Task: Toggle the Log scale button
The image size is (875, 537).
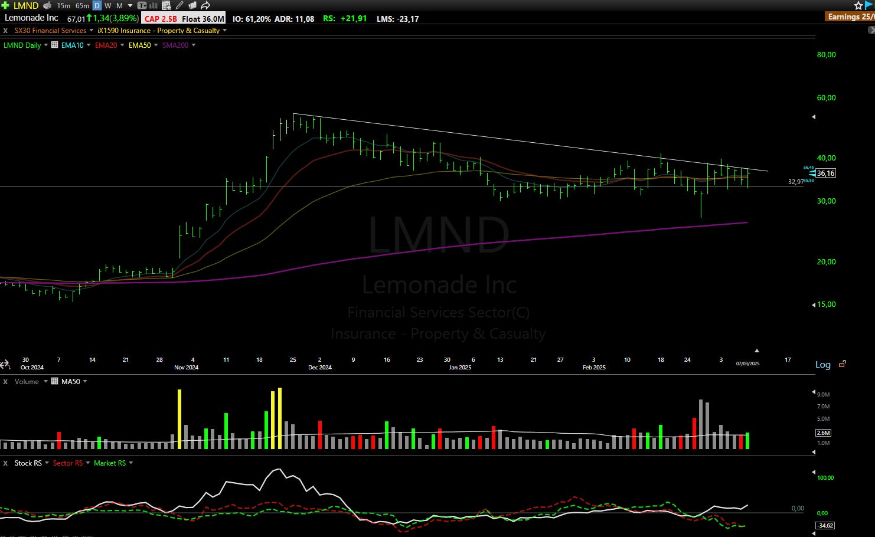Action: 823,365
